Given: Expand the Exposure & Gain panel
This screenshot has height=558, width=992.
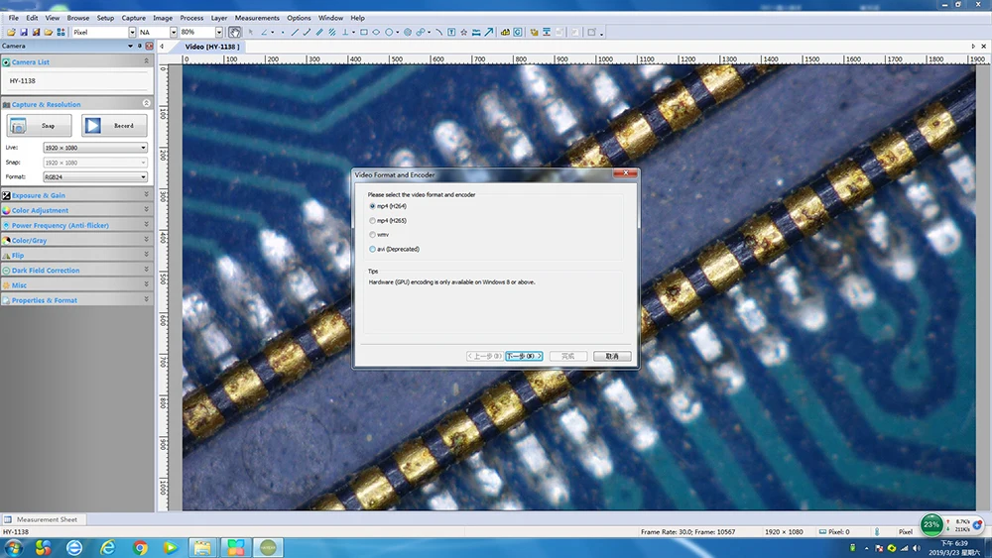Looking at the screenshot, I should pos(76,195).
